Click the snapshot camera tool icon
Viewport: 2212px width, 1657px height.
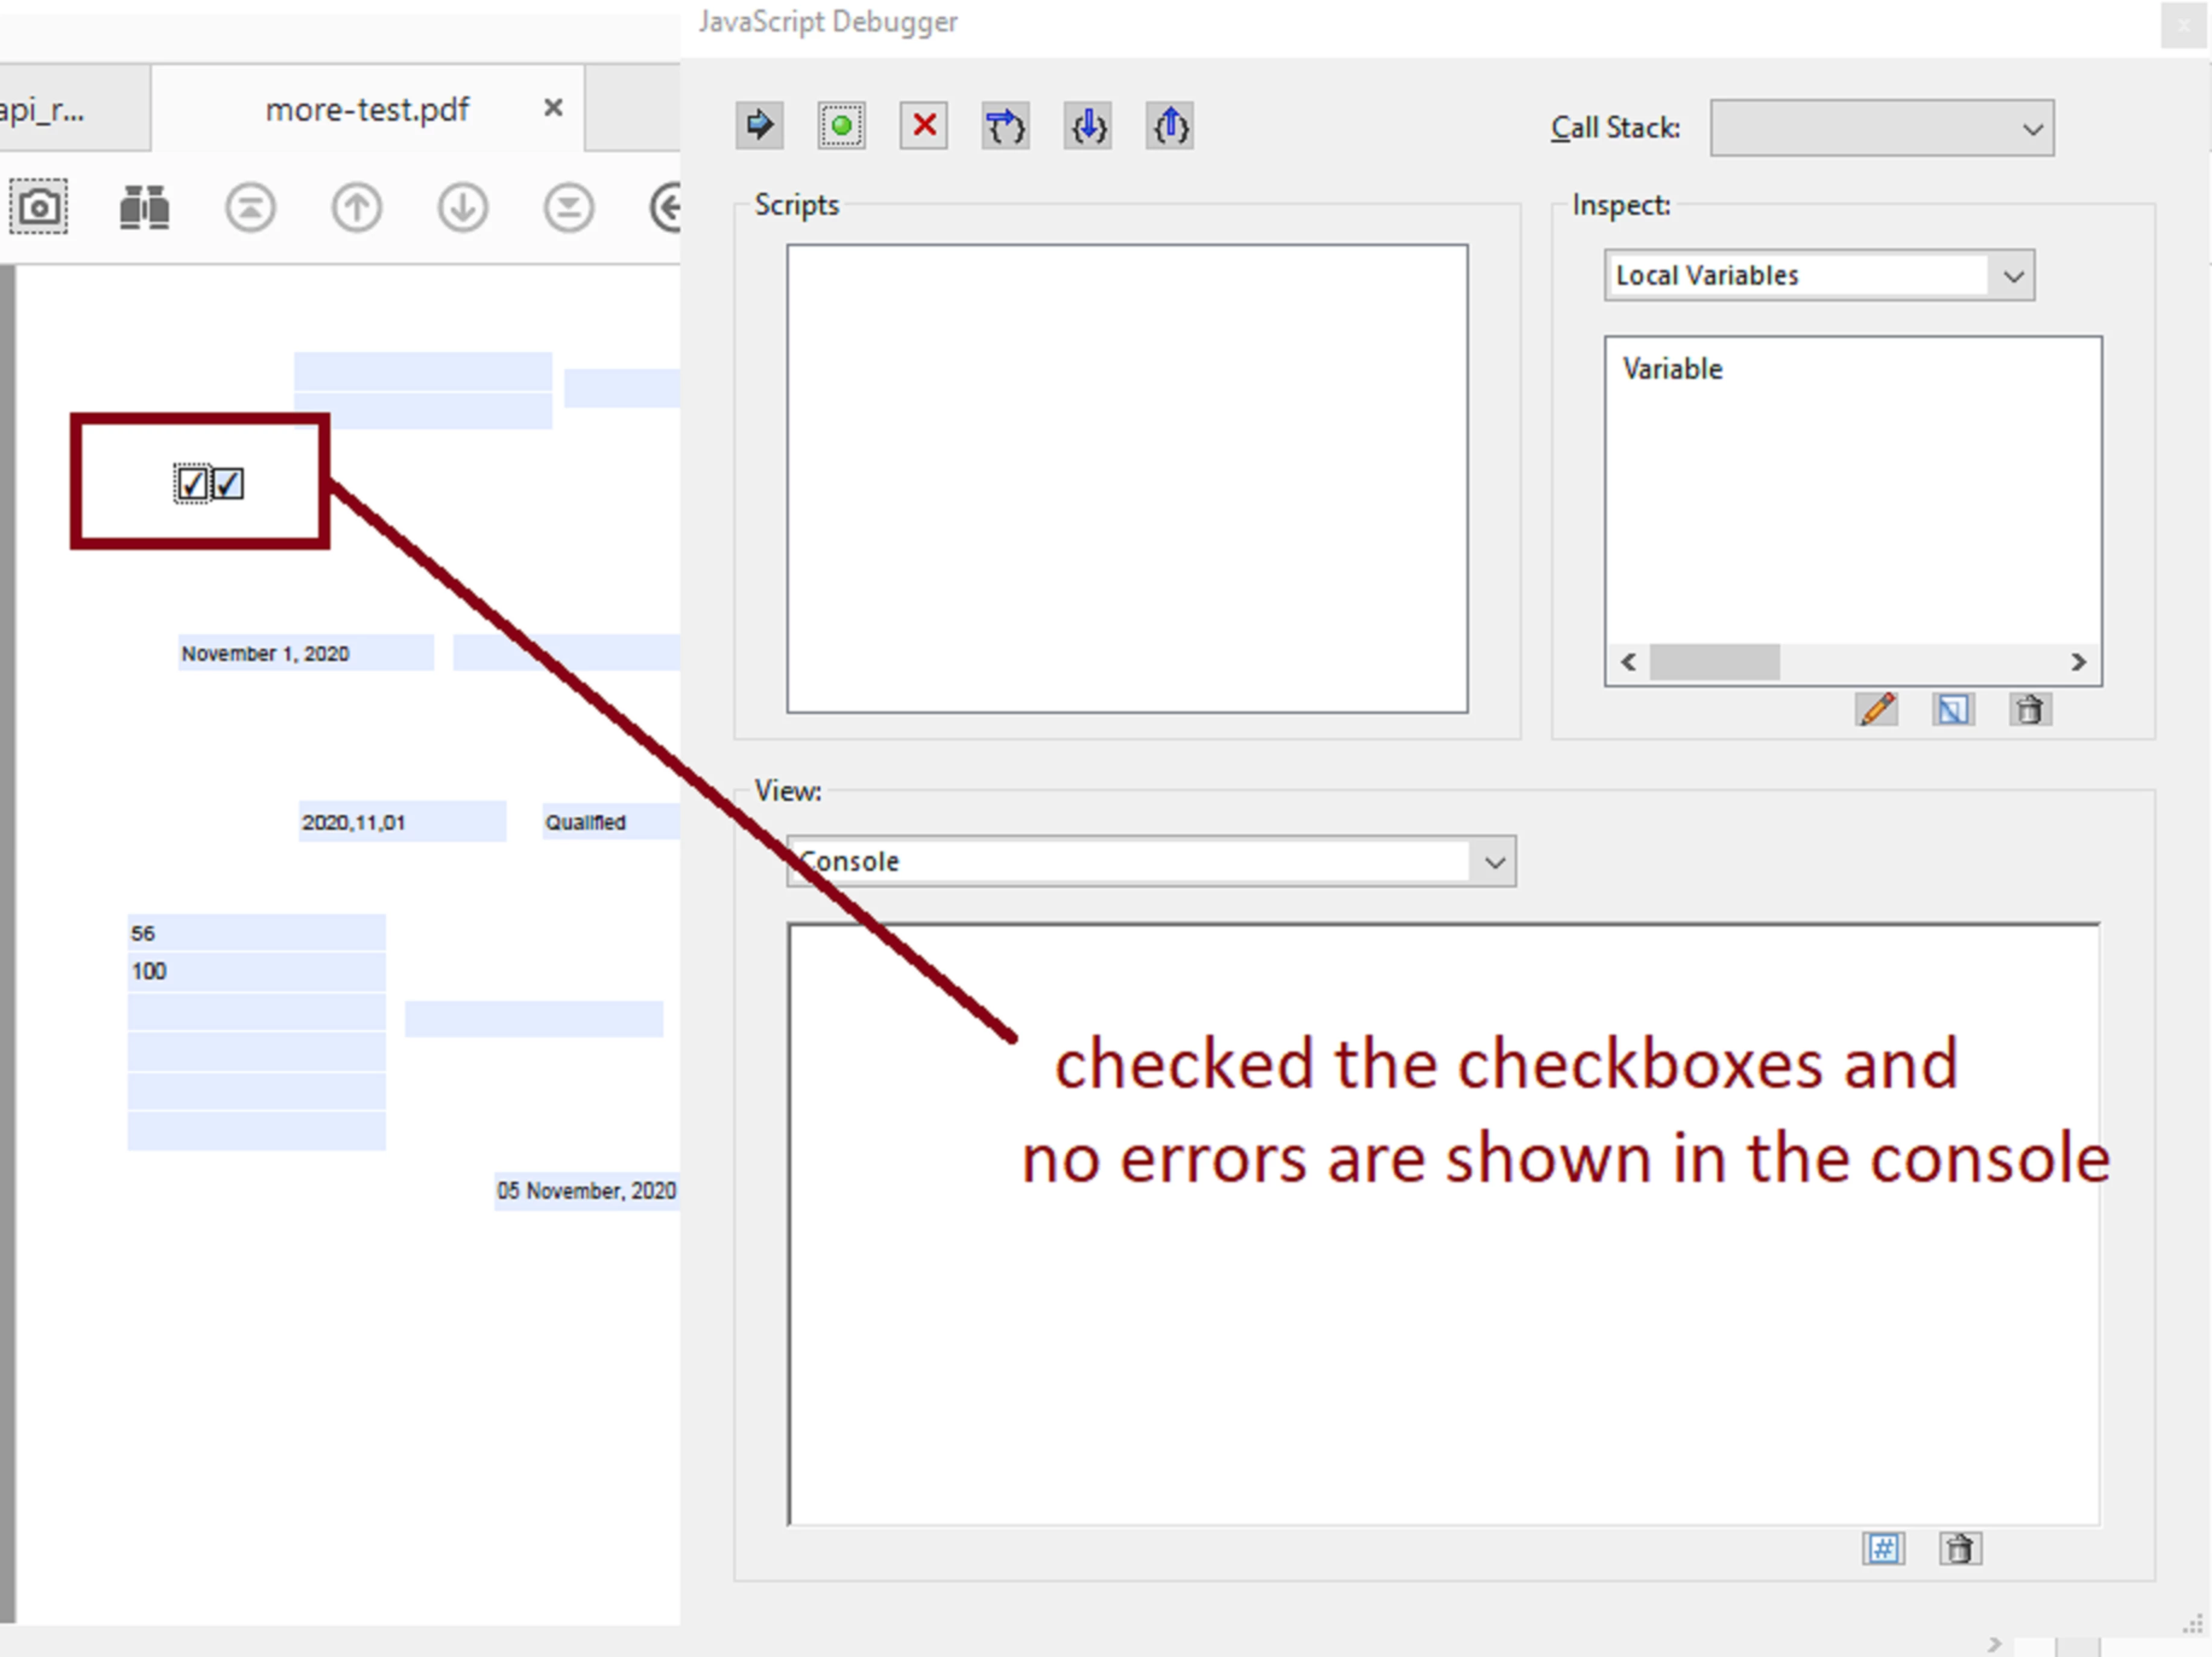coord(39,207)
